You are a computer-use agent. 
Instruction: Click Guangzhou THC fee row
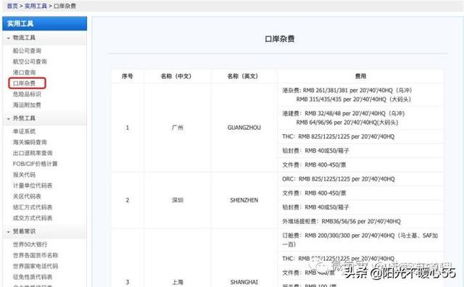point(361,136)
